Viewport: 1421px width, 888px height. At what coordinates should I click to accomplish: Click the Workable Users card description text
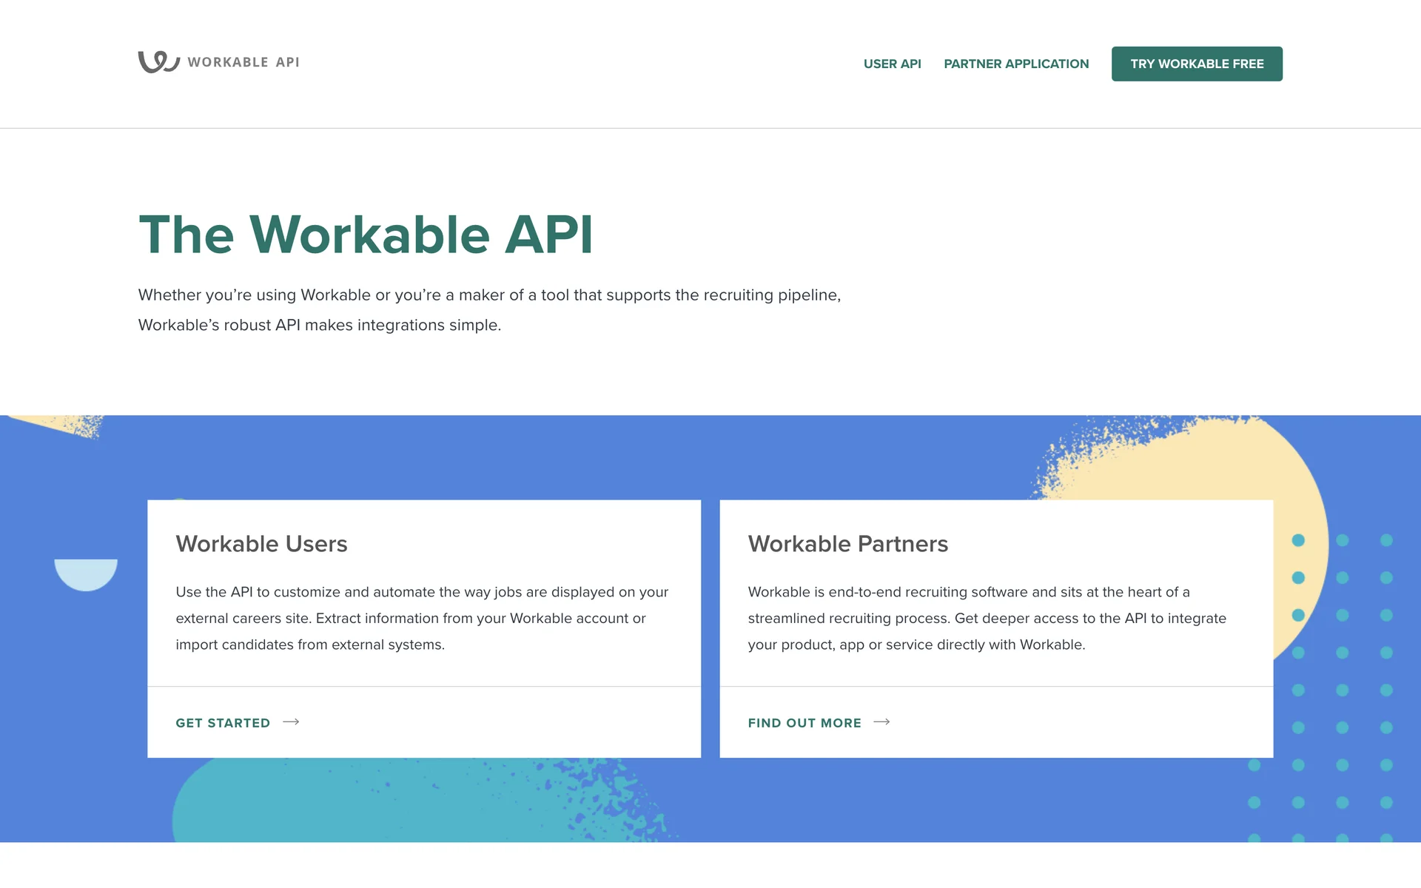[422, 618]
